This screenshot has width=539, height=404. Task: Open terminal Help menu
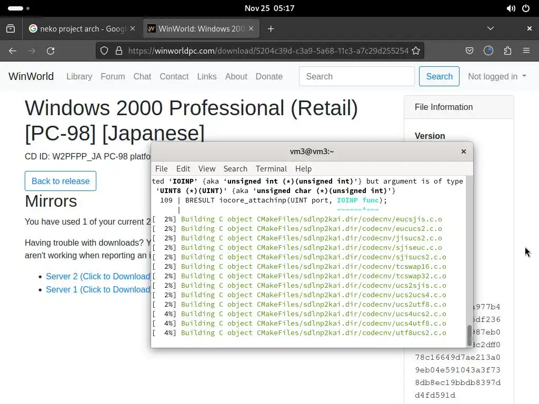303,169
